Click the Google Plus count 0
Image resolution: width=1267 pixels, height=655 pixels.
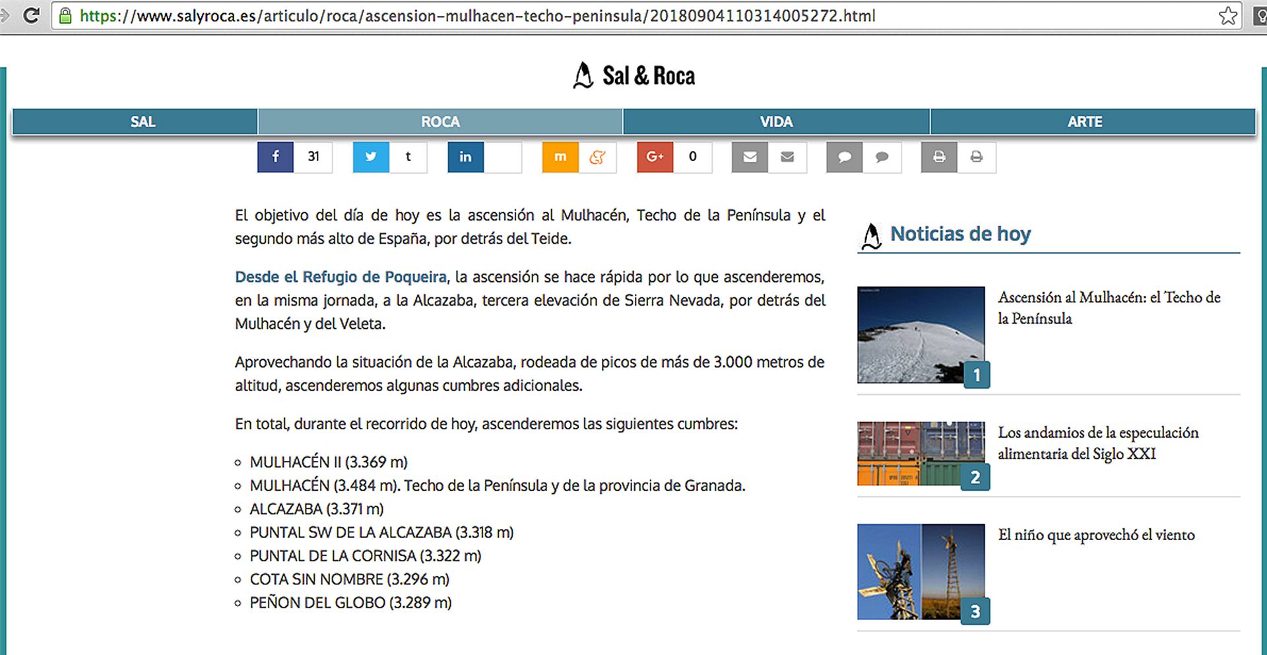[x=693, y=157]
